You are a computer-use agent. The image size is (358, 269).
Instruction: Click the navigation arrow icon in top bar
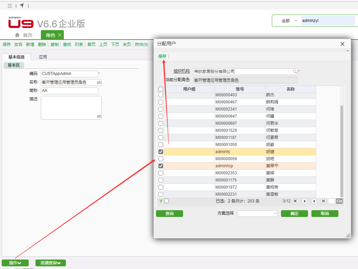[x=22, y=5]
